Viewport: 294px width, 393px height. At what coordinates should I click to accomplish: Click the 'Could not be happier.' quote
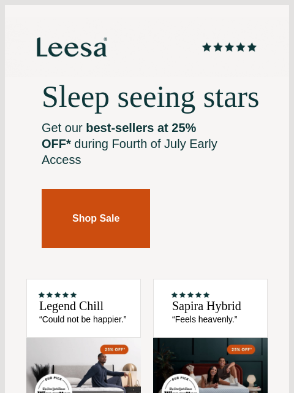tap(83, 319)
